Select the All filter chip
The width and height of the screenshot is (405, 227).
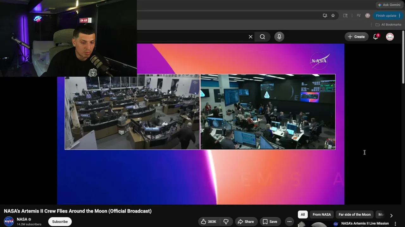pos(303,214)
